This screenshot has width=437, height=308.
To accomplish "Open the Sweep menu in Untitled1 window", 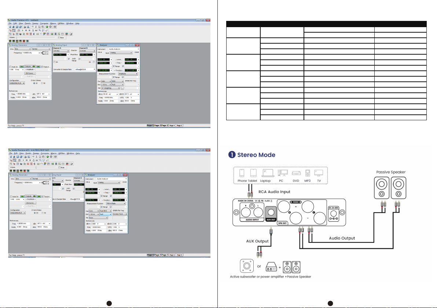I will coord(34,23).
